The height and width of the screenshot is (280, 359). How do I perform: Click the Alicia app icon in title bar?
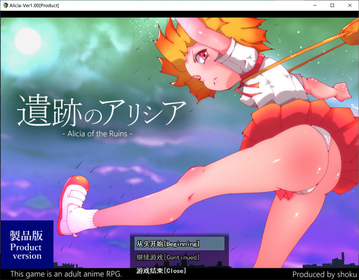click(x=5, y=5)
